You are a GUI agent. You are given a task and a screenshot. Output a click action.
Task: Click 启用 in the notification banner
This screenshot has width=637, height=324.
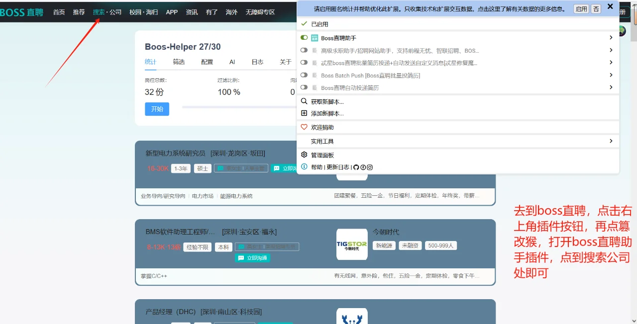coord(581,8)
